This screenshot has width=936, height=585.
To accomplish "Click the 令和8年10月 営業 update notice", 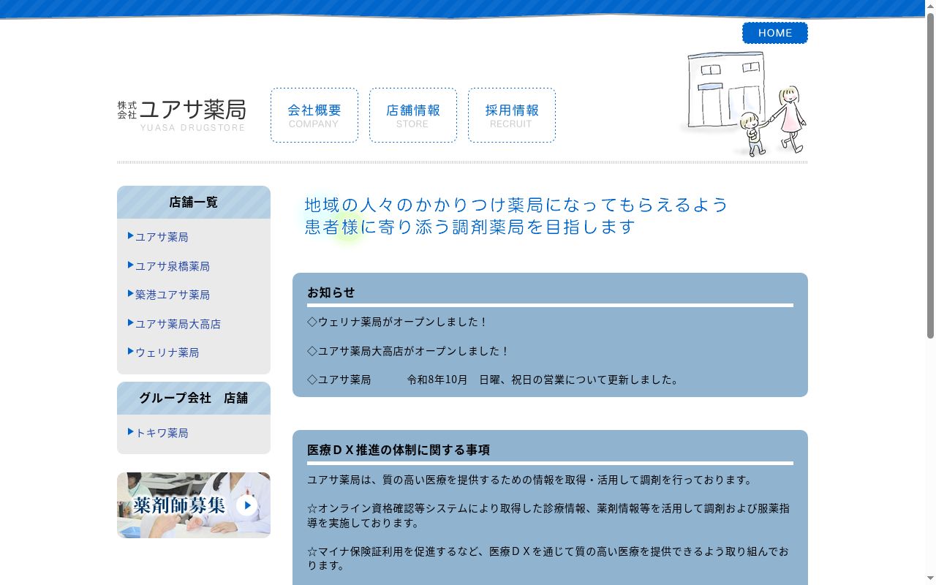I will (494, 380).
